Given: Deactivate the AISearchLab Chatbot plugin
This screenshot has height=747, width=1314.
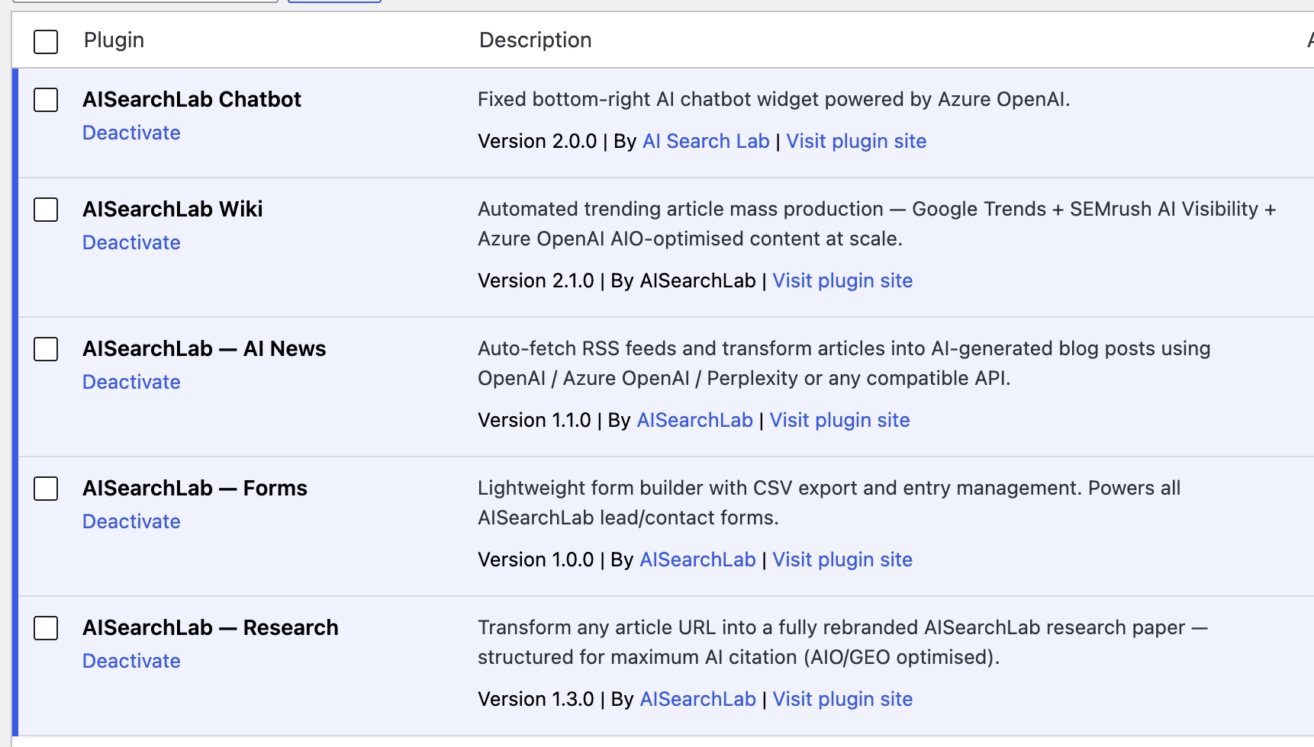Looking at the screenshot, I should click(x=131, y=133).
